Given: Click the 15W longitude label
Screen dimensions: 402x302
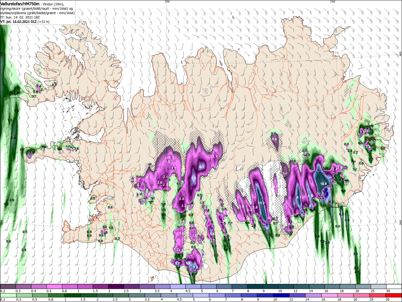Looking at the screenshot, I should tap(333, 2).
